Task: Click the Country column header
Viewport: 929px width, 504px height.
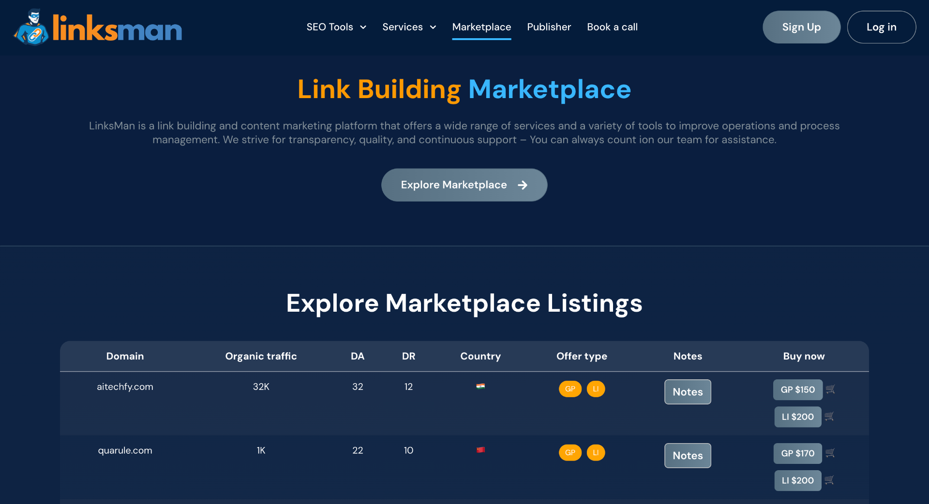Action: (480, 356)
